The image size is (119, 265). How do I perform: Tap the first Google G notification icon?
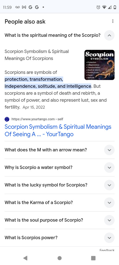coord(30,7)
